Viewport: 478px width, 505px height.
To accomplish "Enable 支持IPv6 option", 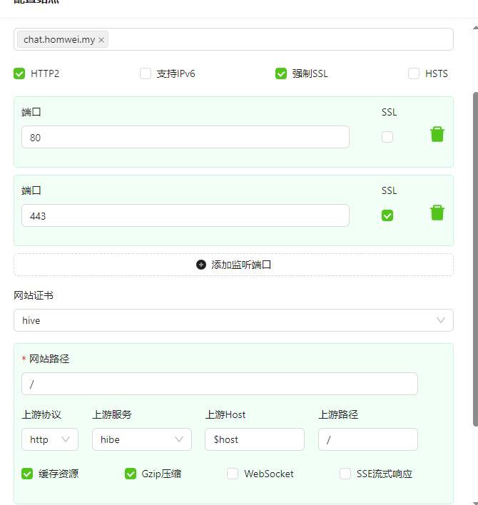I will [x=146, y=73].
